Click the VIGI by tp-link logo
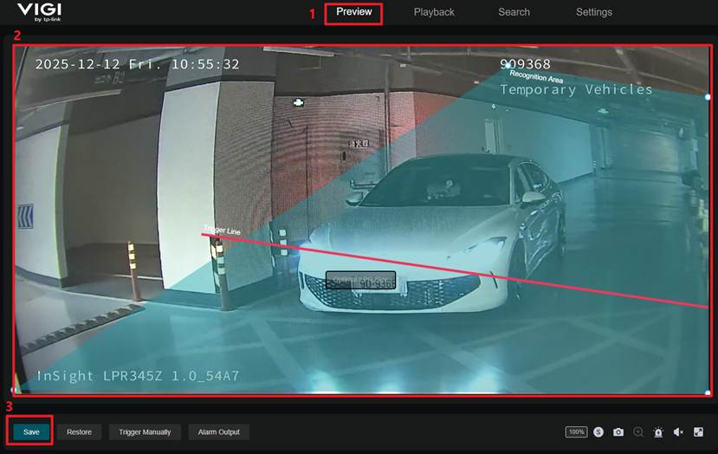 click(x=39, y=12)
